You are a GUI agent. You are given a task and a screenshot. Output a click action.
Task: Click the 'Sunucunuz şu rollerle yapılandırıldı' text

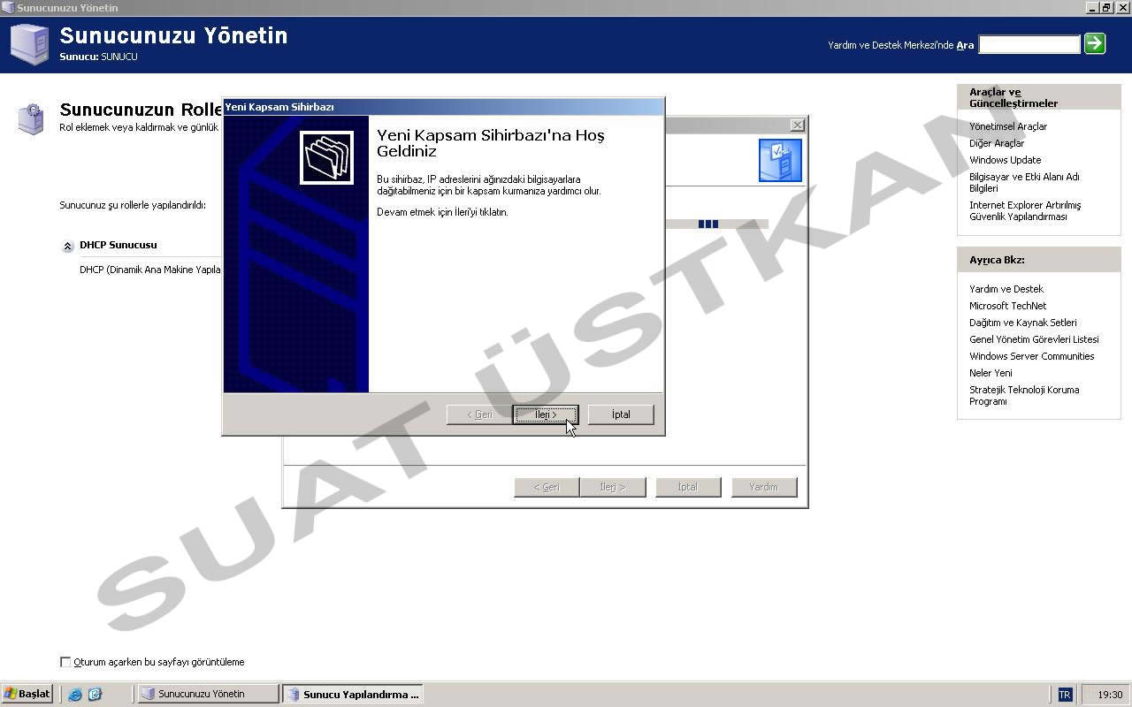pos(133,205)
